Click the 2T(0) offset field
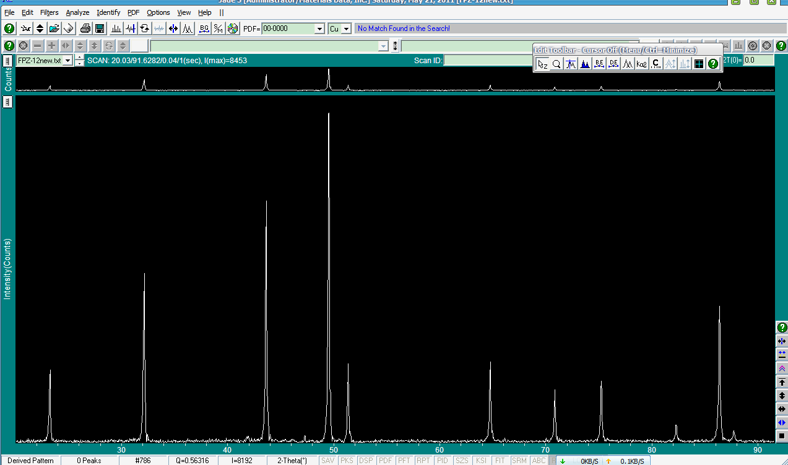The image size is (788, 465). click(758, 60)
